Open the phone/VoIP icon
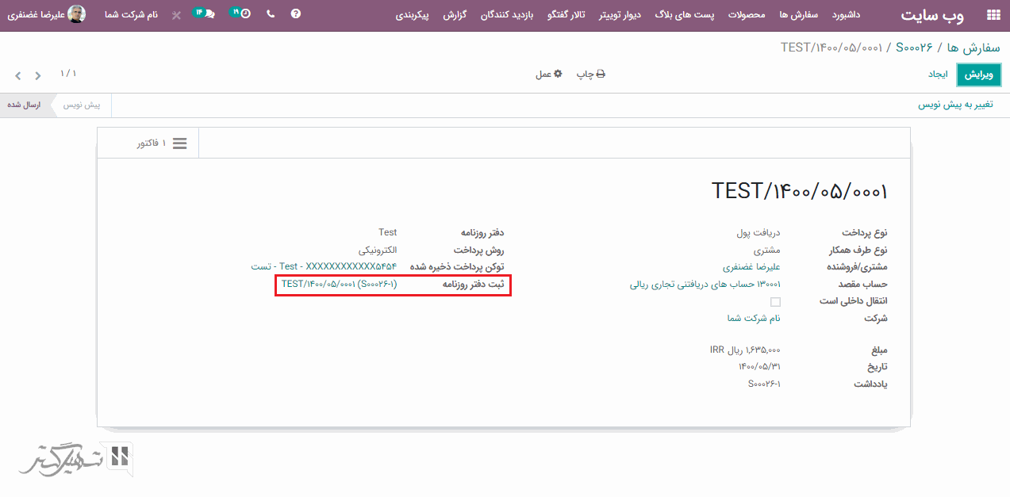This screenshot has height=497, width=1010. (x=271, y=14)
